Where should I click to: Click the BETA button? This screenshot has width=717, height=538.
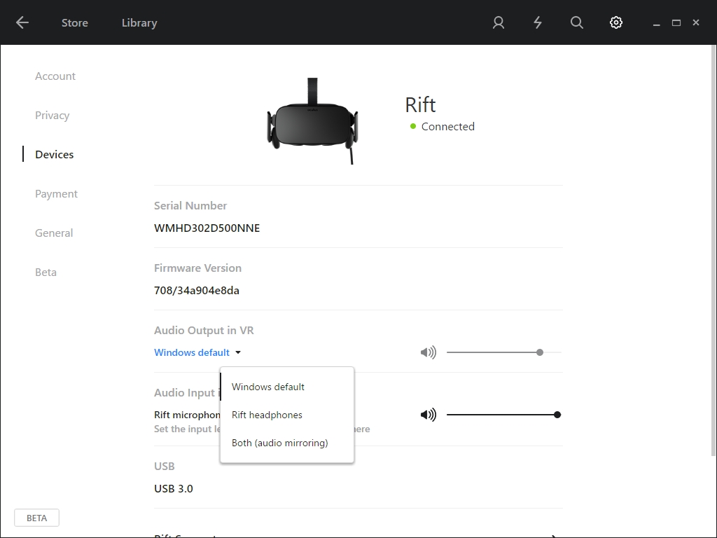[x=36, y=518]
